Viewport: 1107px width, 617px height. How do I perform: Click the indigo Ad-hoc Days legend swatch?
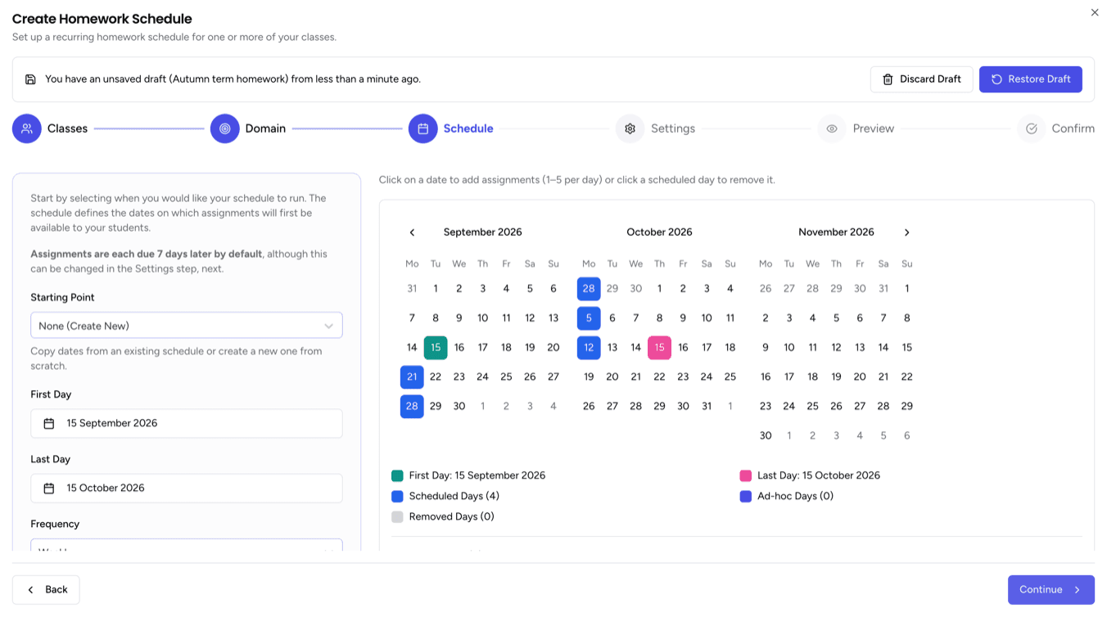click(745, 496)
